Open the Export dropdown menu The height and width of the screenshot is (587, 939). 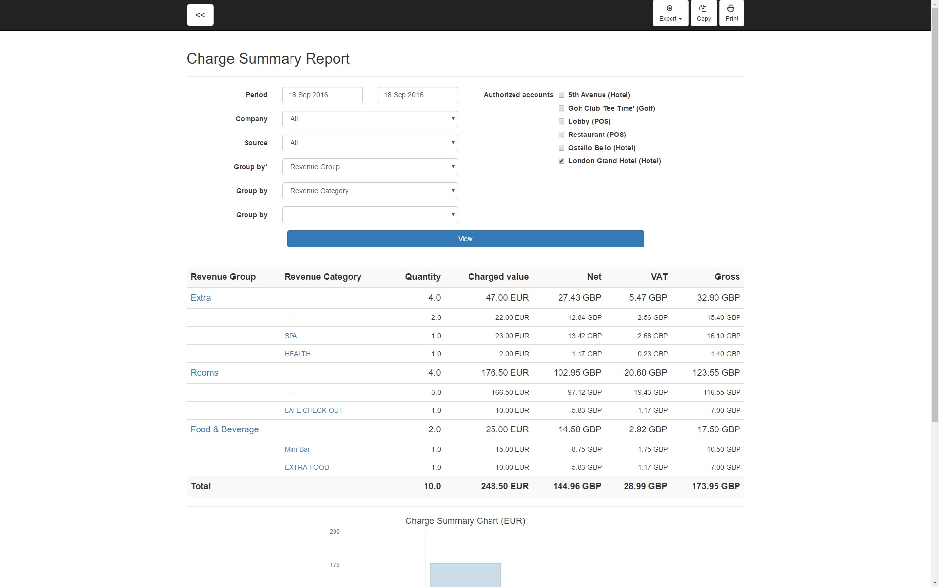(x=670, y=13)
